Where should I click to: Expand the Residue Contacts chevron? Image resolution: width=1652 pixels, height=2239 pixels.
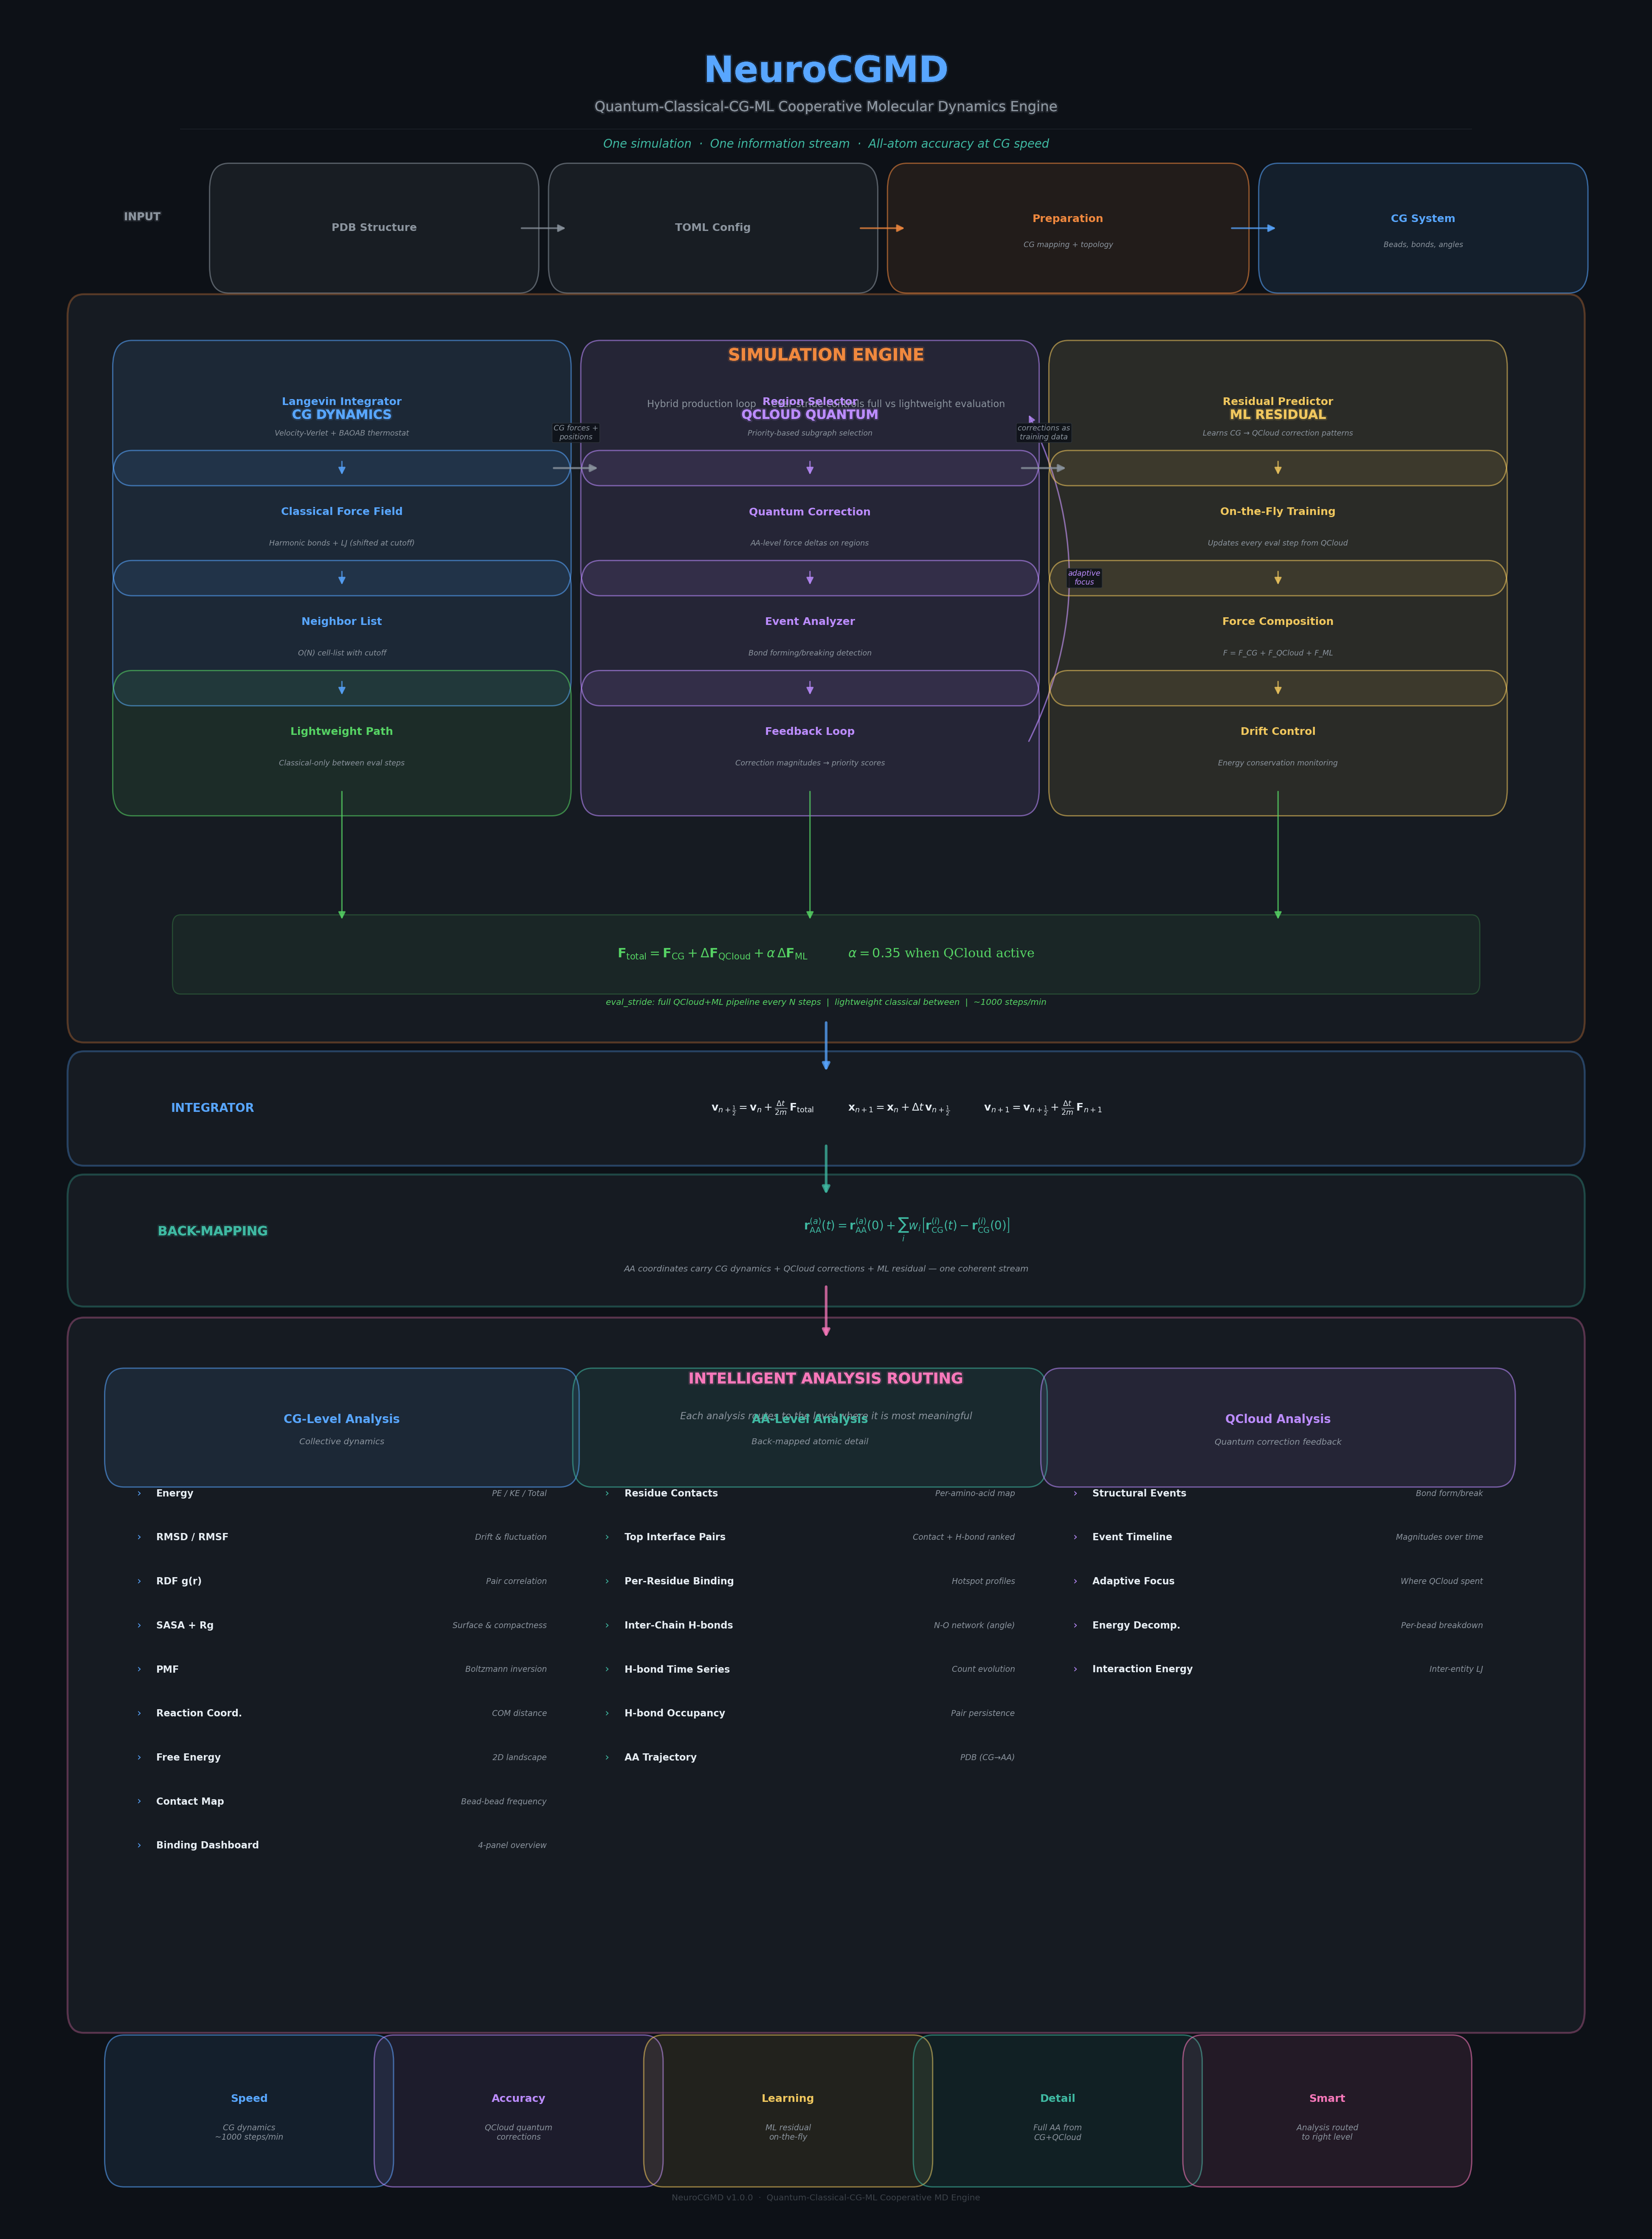607,1494
